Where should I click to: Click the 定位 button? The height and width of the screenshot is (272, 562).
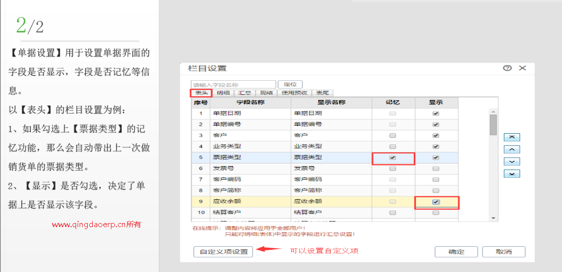click(290, 84)
